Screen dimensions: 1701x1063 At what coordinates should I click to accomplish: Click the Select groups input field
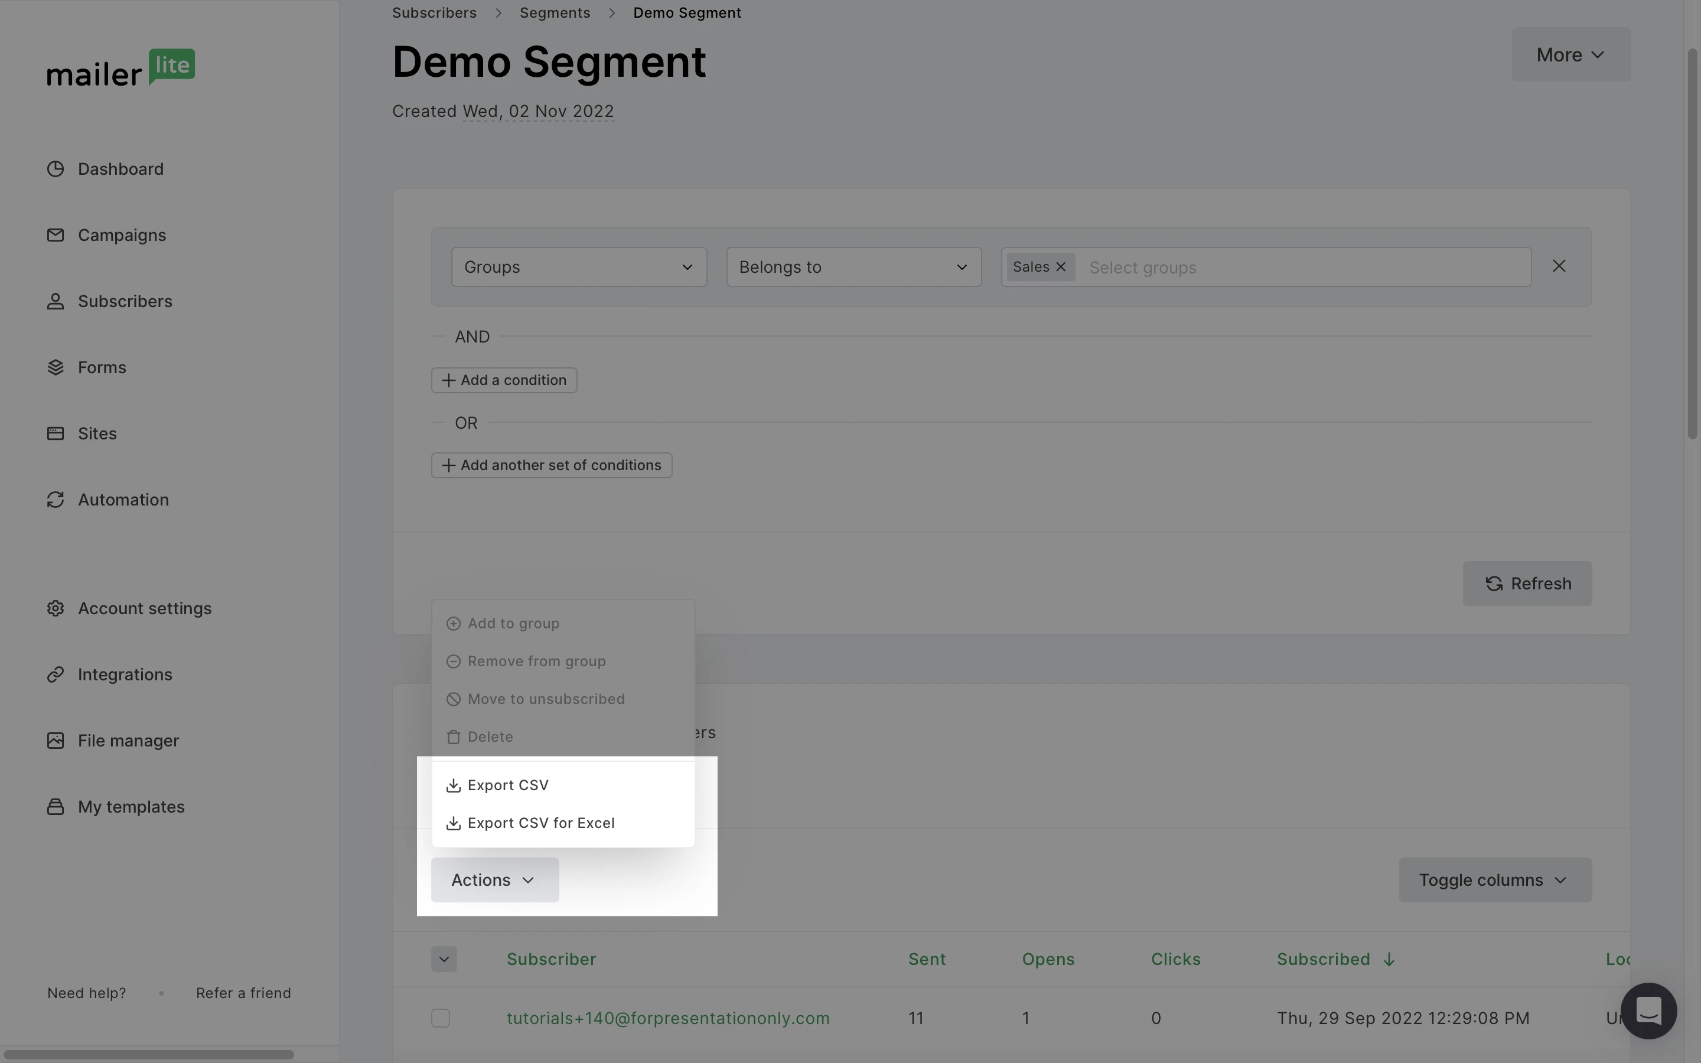[1301, 268]
